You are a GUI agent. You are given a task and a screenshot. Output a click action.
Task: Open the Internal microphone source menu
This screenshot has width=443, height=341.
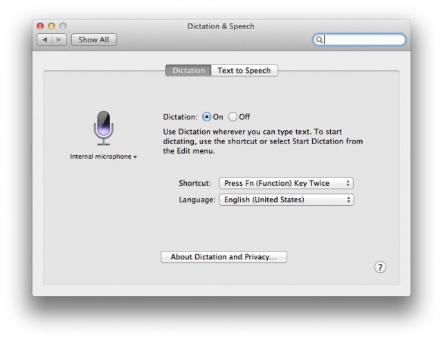(103, 157)
